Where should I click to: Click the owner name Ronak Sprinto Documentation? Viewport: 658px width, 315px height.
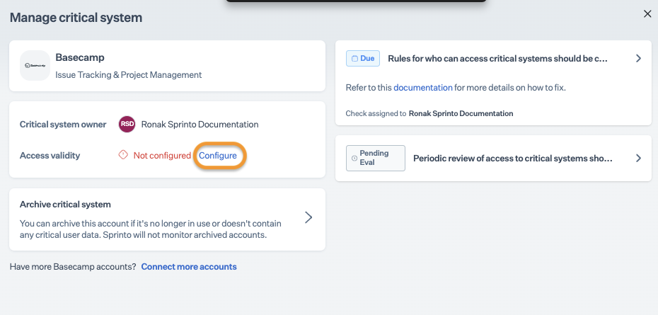(x=200, y=125)
